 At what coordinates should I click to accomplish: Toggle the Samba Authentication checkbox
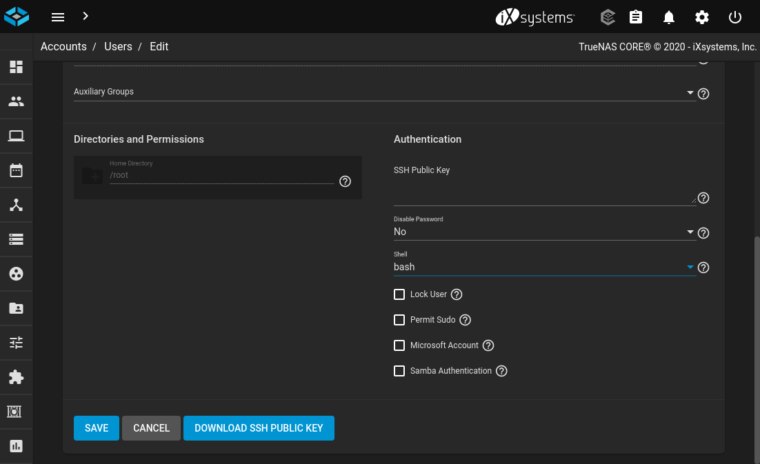(399, 371)
